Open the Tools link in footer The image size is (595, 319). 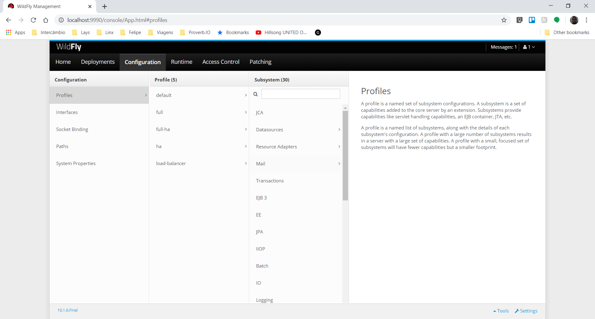(x=501, y=311)
